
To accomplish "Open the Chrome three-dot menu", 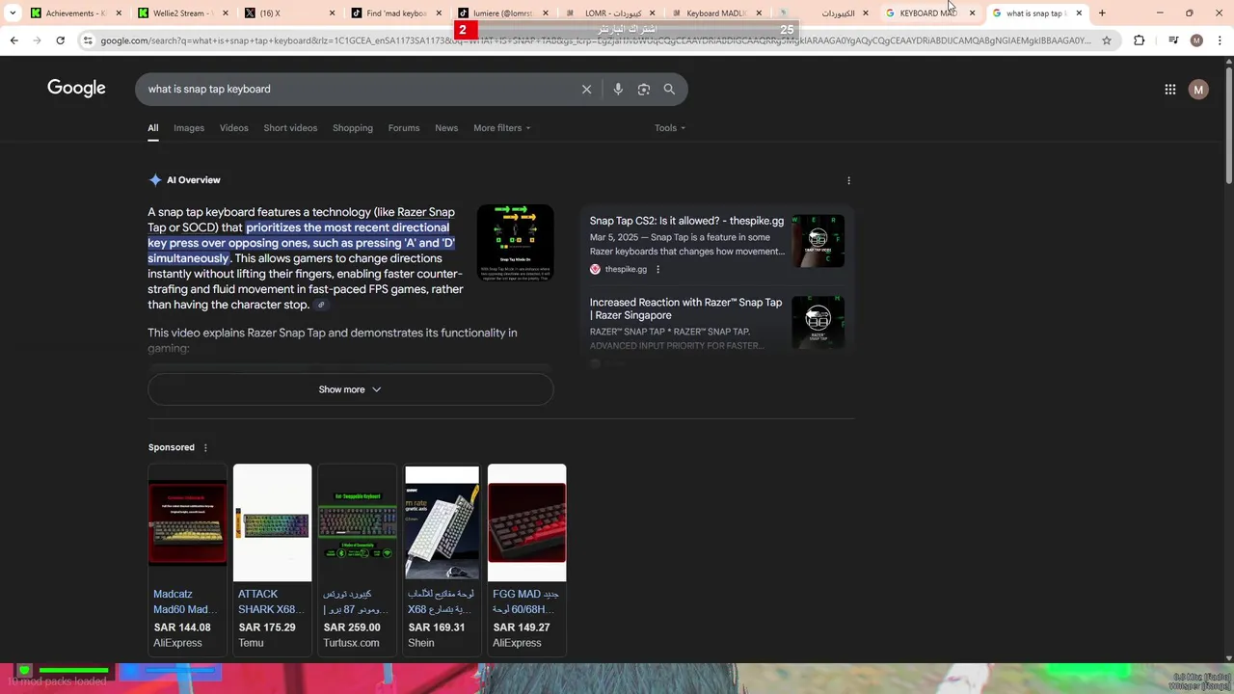I will (1220, 40).
